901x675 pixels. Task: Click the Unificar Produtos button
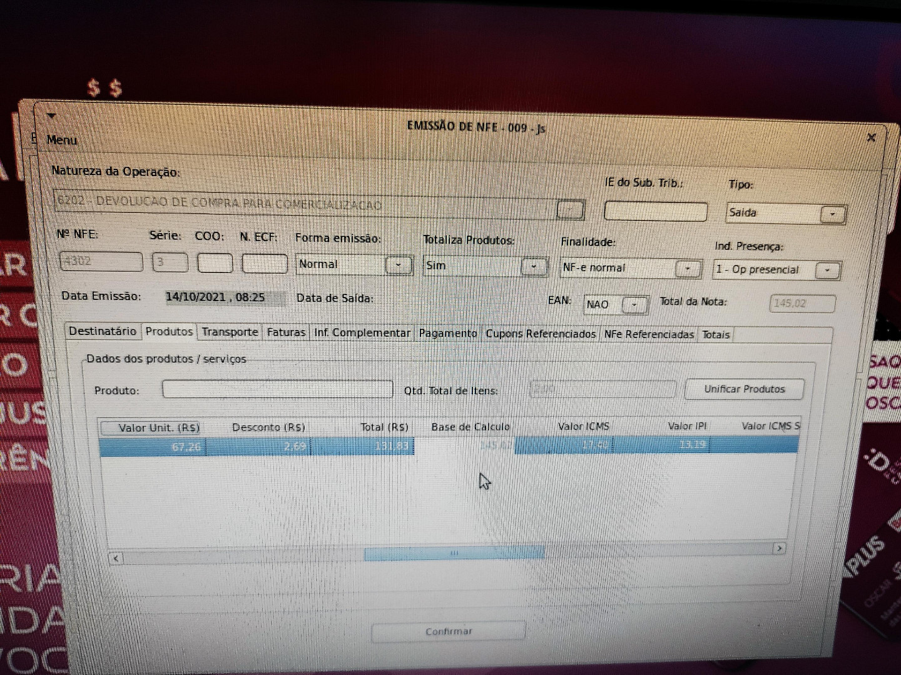pyautogui.click(x=744, y=389)
